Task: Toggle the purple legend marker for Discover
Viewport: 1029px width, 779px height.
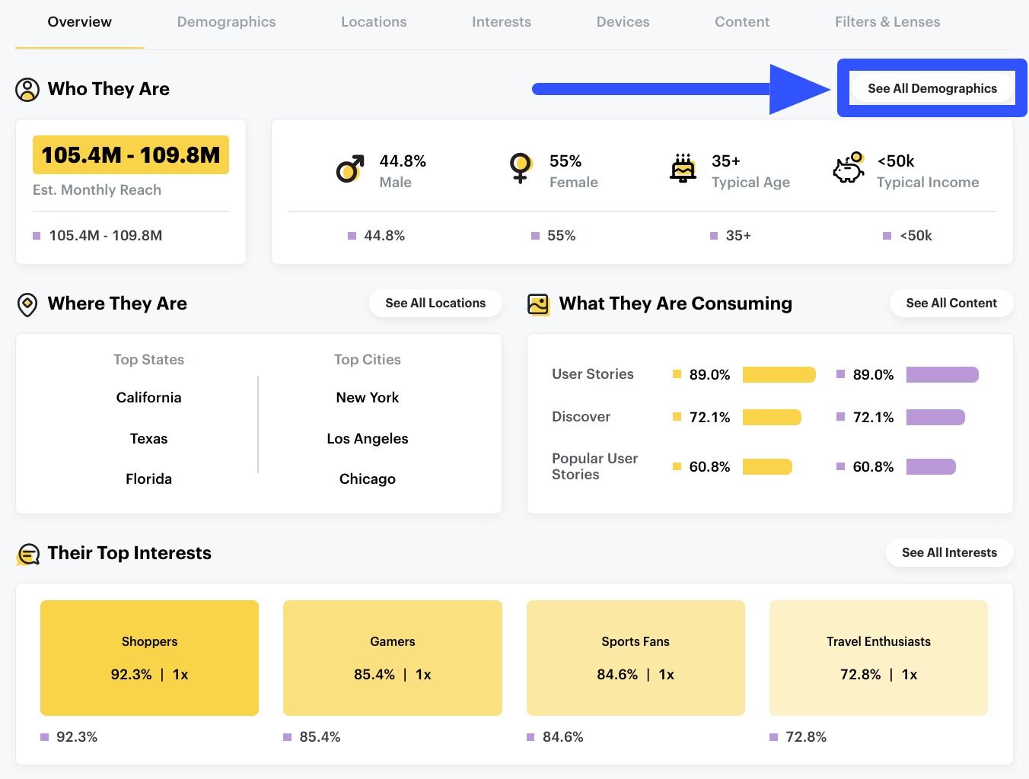Action: click(x=840, y=417)
